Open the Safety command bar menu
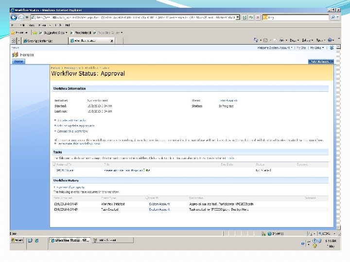 (307, 40)
